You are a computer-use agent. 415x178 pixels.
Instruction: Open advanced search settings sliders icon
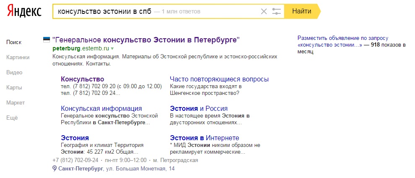(x=276, y=11)
